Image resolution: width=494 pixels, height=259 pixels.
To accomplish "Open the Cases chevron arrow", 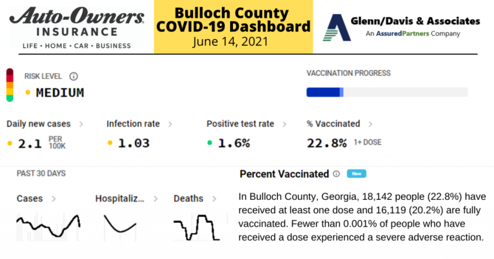I will [54, 199].
